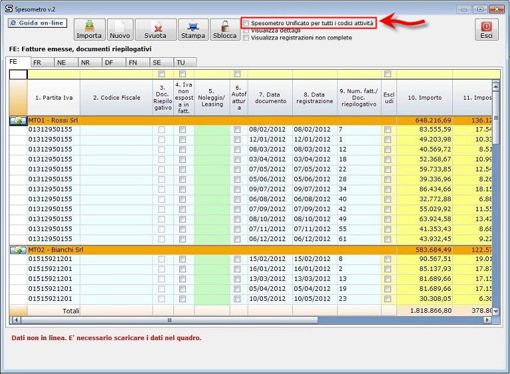Click the 2. Codice Fiscale column header
This screenshot has width=510, height=374.
click(116, 98)
